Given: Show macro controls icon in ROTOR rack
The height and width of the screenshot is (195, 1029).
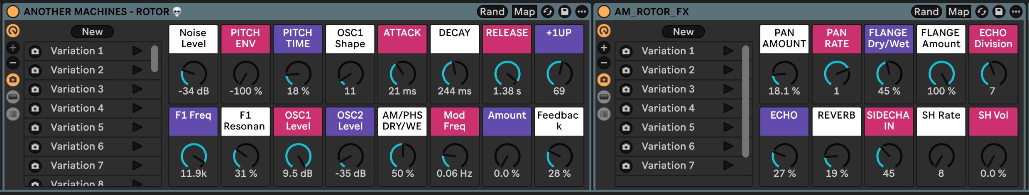Looking at the screenshot, I should 13,31.
